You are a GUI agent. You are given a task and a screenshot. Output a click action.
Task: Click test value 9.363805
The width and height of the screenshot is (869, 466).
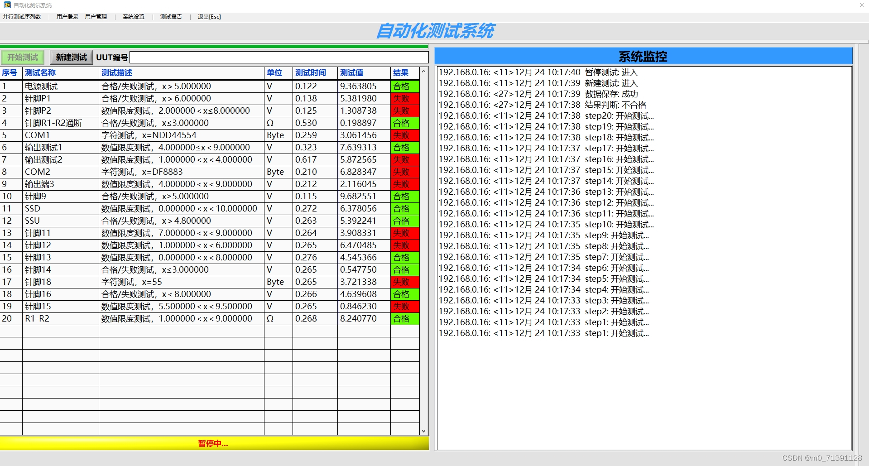point(364,86)
